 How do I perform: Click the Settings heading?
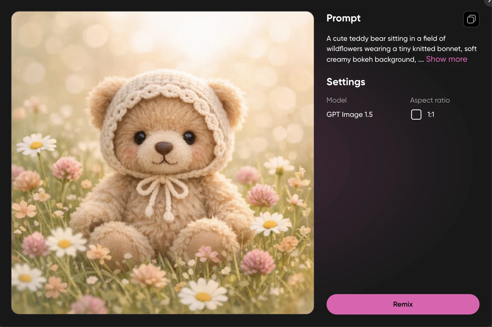(x=346, y=82)
